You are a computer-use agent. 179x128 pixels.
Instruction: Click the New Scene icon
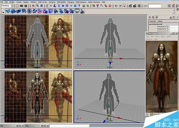click(17, 6)
